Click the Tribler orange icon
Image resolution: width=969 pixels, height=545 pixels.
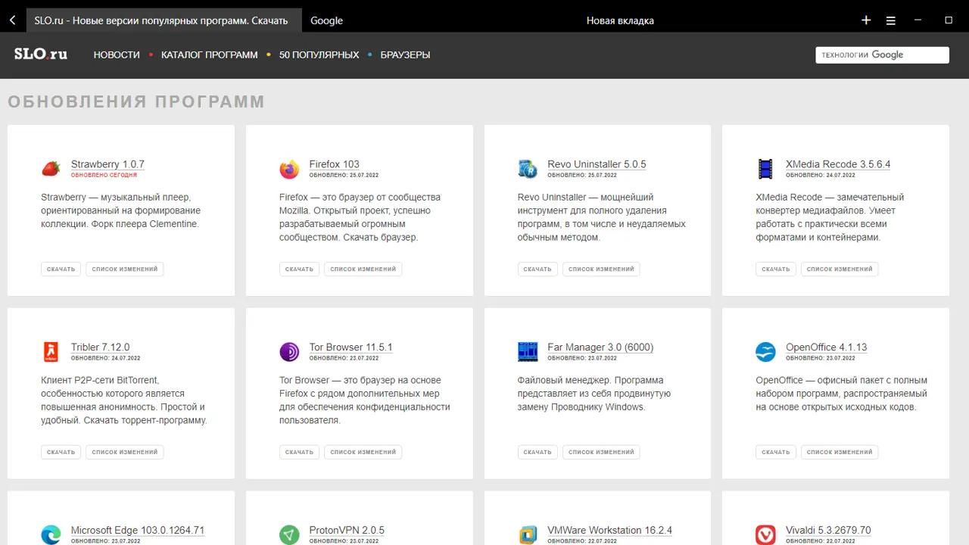point(51,352)
